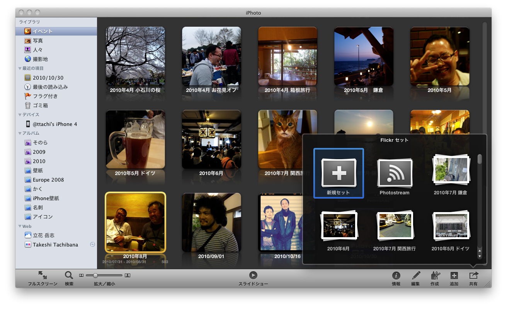
Task: Start the slideshow playback
Action: [253, 275]
